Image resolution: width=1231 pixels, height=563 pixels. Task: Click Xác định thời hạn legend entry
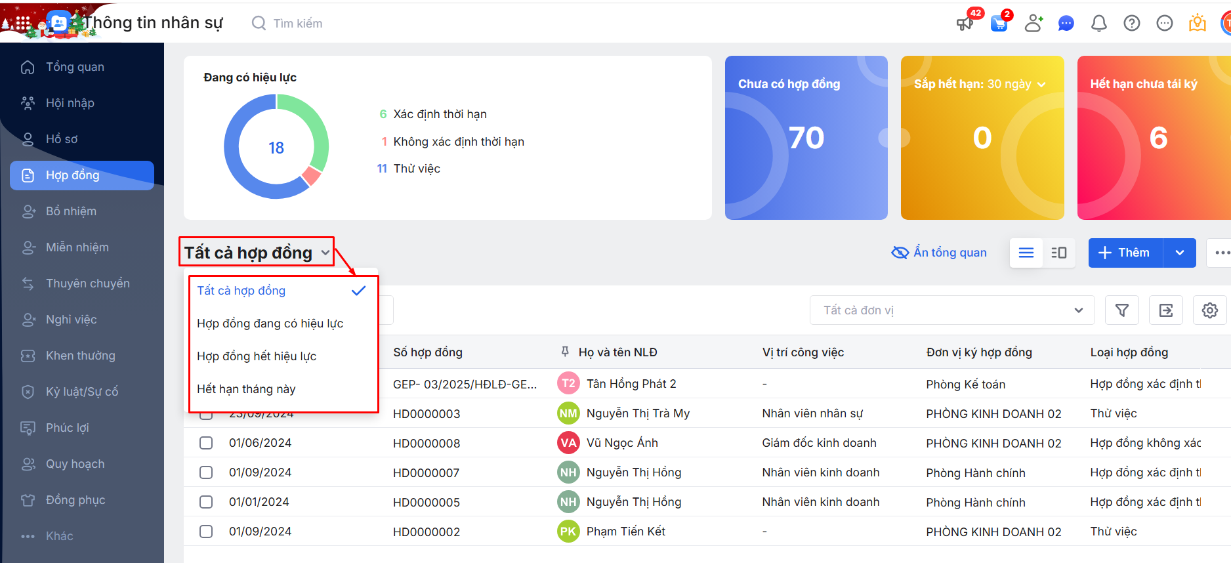pos(433,114)
